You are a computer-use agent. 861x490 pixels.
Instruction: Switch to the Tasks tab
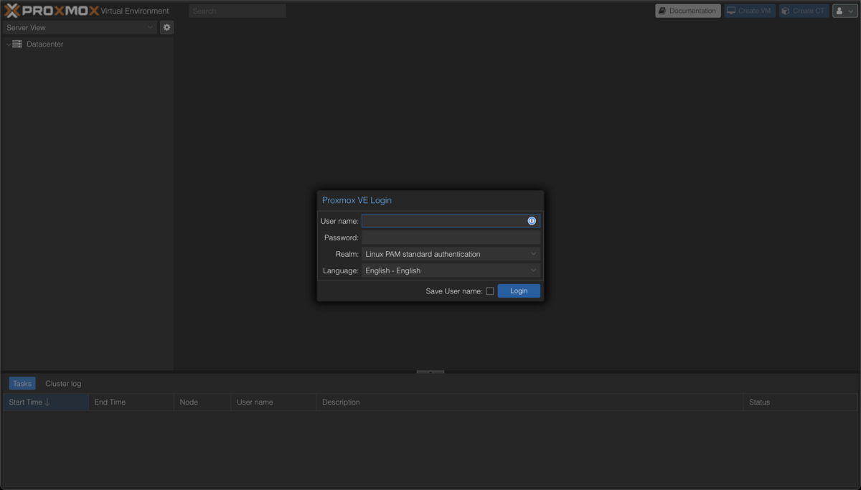(22, 383)
